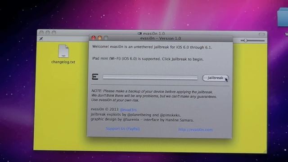Select the folder icon on the desktop
288x162 pixels.
[283, 17]
